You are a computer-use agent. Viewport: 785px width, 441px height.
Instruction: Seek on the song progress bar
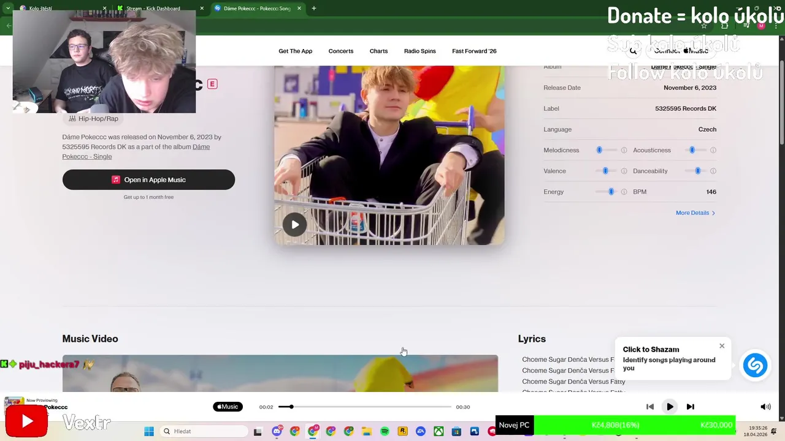[365, 407]
